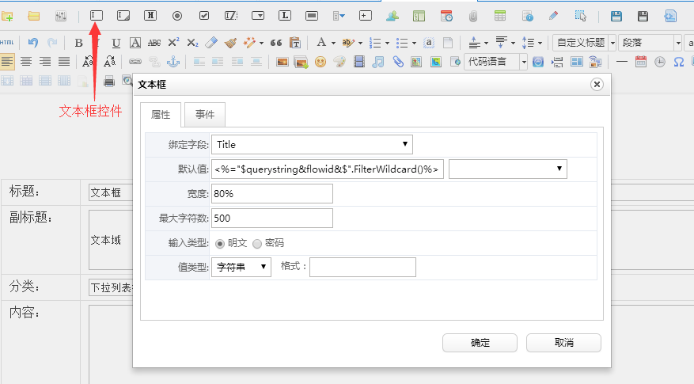Insert a checkbox control
The width and height of the screenshot is (694, 384).
click(x=204, y=16)
